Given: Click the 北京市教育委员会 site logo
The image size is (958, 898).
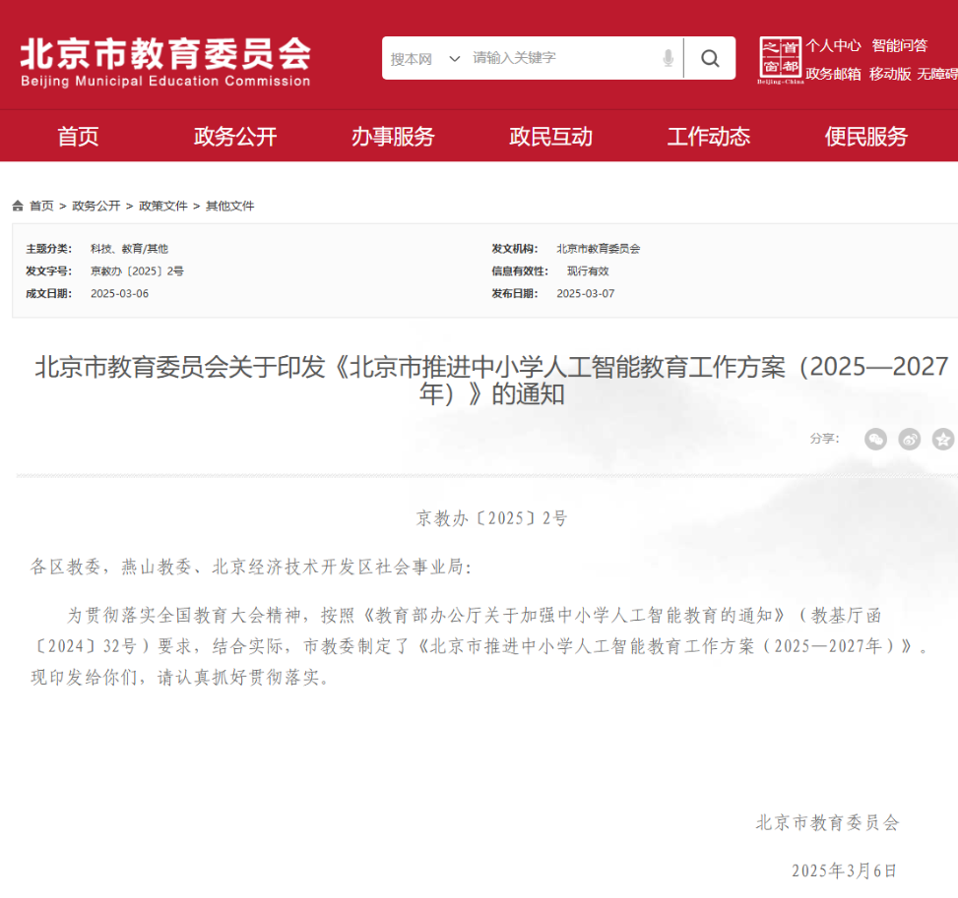Looking at the screenshot, I should tap(165, 61).
